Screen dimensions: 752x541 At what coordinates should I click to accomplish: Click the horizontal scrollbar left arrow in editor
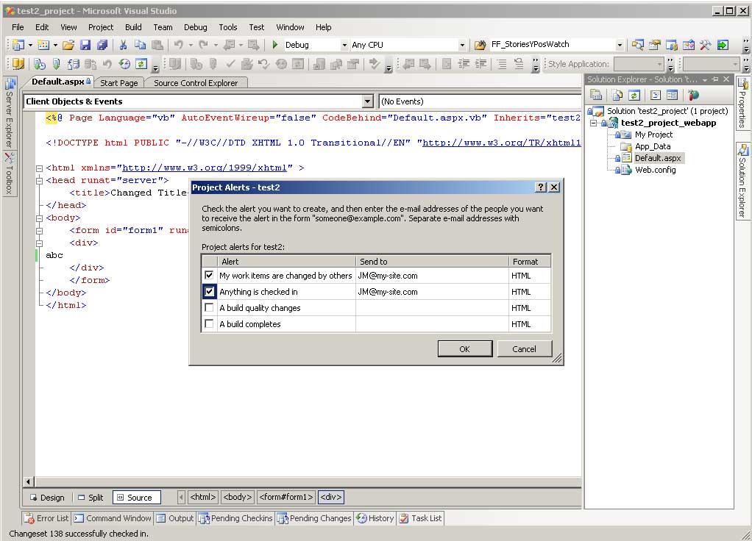click(x=28, y=481)
